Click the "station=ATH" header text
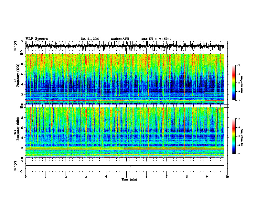256x198 pixels. click(x=120, y=39)
